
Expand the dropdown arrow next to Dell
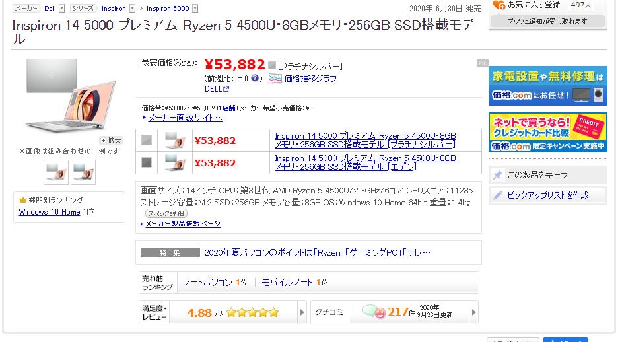(61, 9)
